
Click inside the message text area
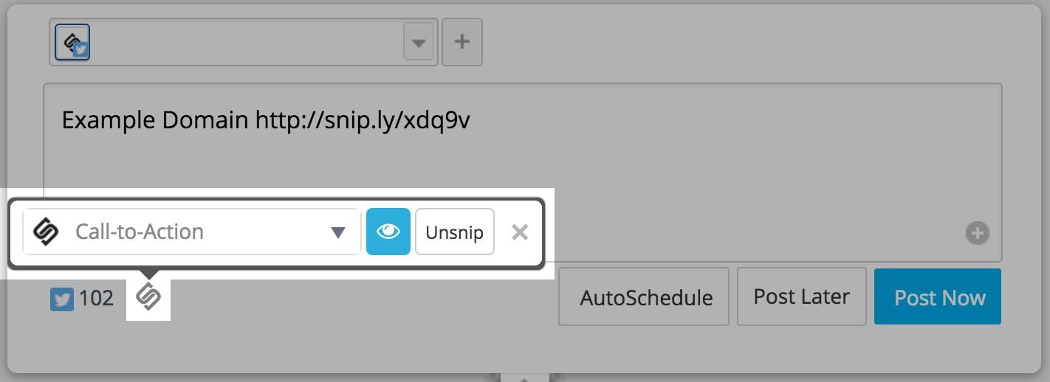[522, 172]
